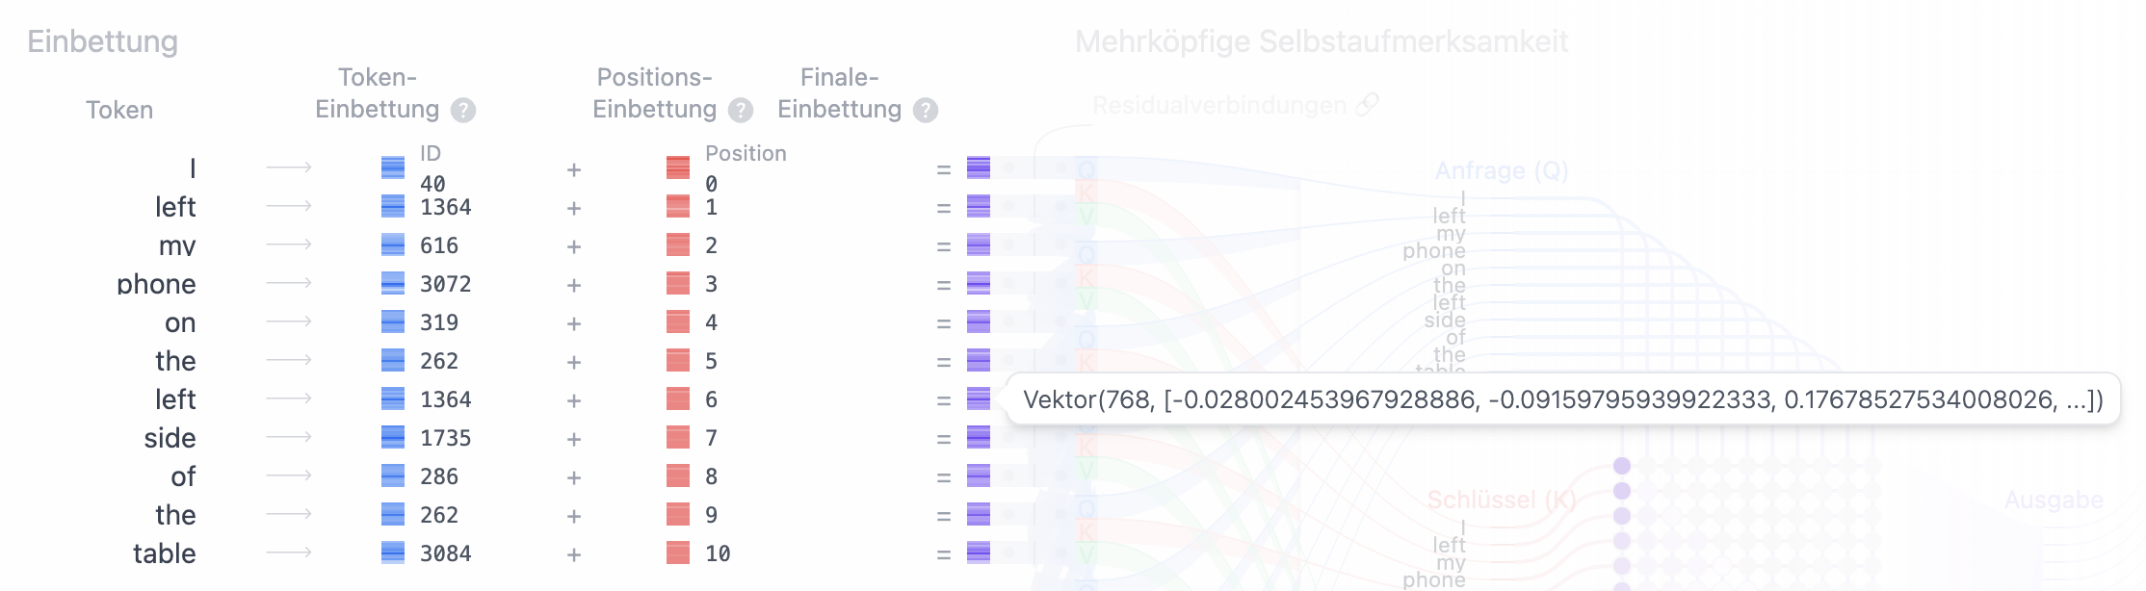Screen dimensions: 2146x591
Task: Click the purple final embedding beside the vector tooltip
Action: [x=979, y=399]
